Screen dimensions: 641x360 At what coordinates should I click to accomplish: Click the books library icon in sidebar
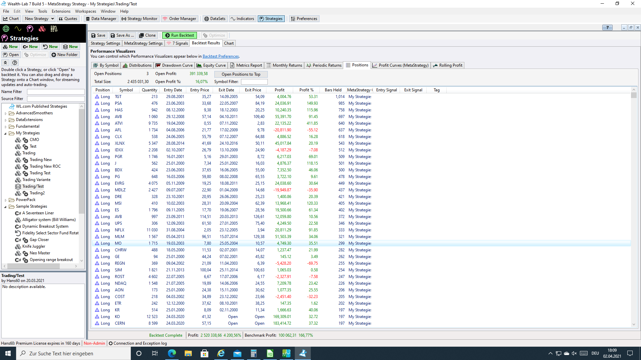(54, 29)
